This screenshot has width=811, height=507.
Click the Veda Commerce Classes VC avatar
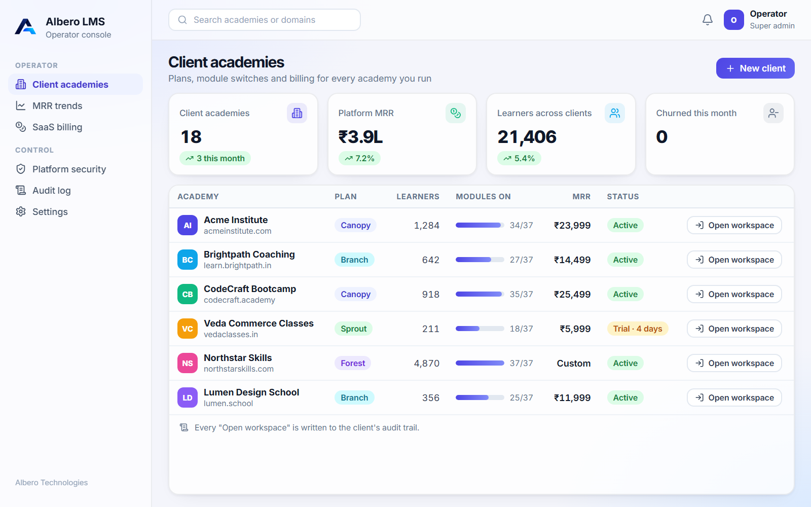188,329
